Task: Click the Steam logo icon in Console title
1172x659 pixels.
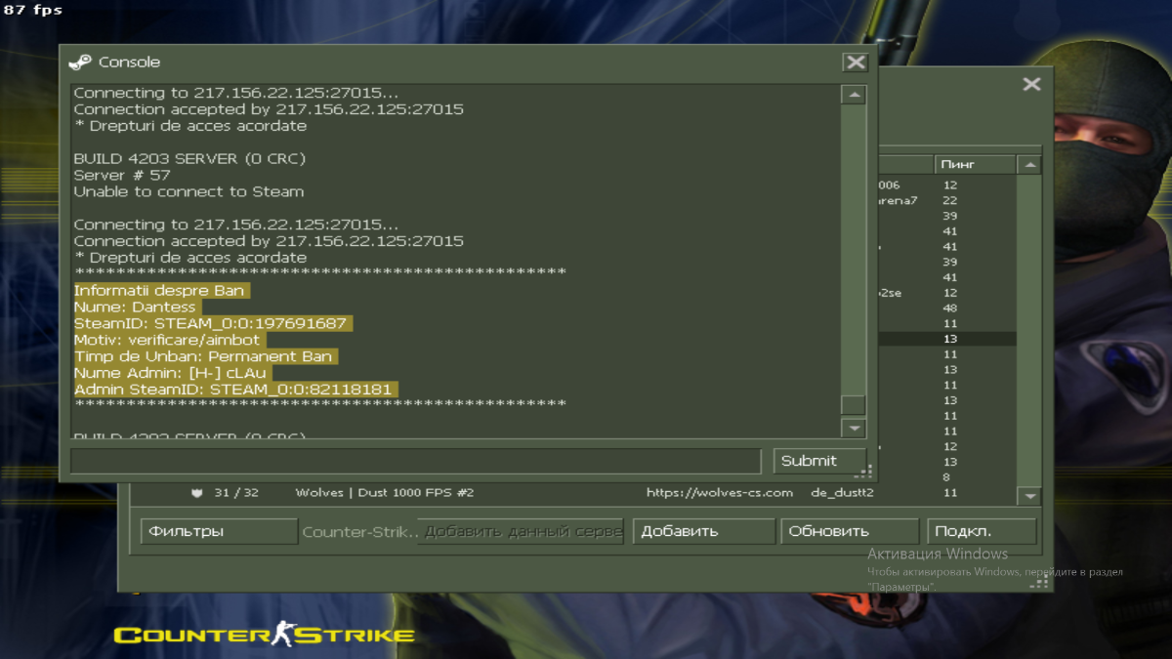Action: [x=80, y=62]
